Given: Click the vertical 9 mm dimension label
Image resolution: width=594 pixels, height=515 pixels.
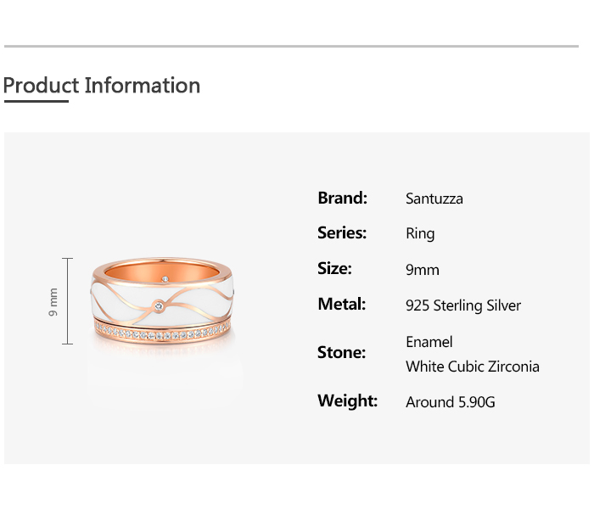Looking at the screenshot, I should [53, 301].
